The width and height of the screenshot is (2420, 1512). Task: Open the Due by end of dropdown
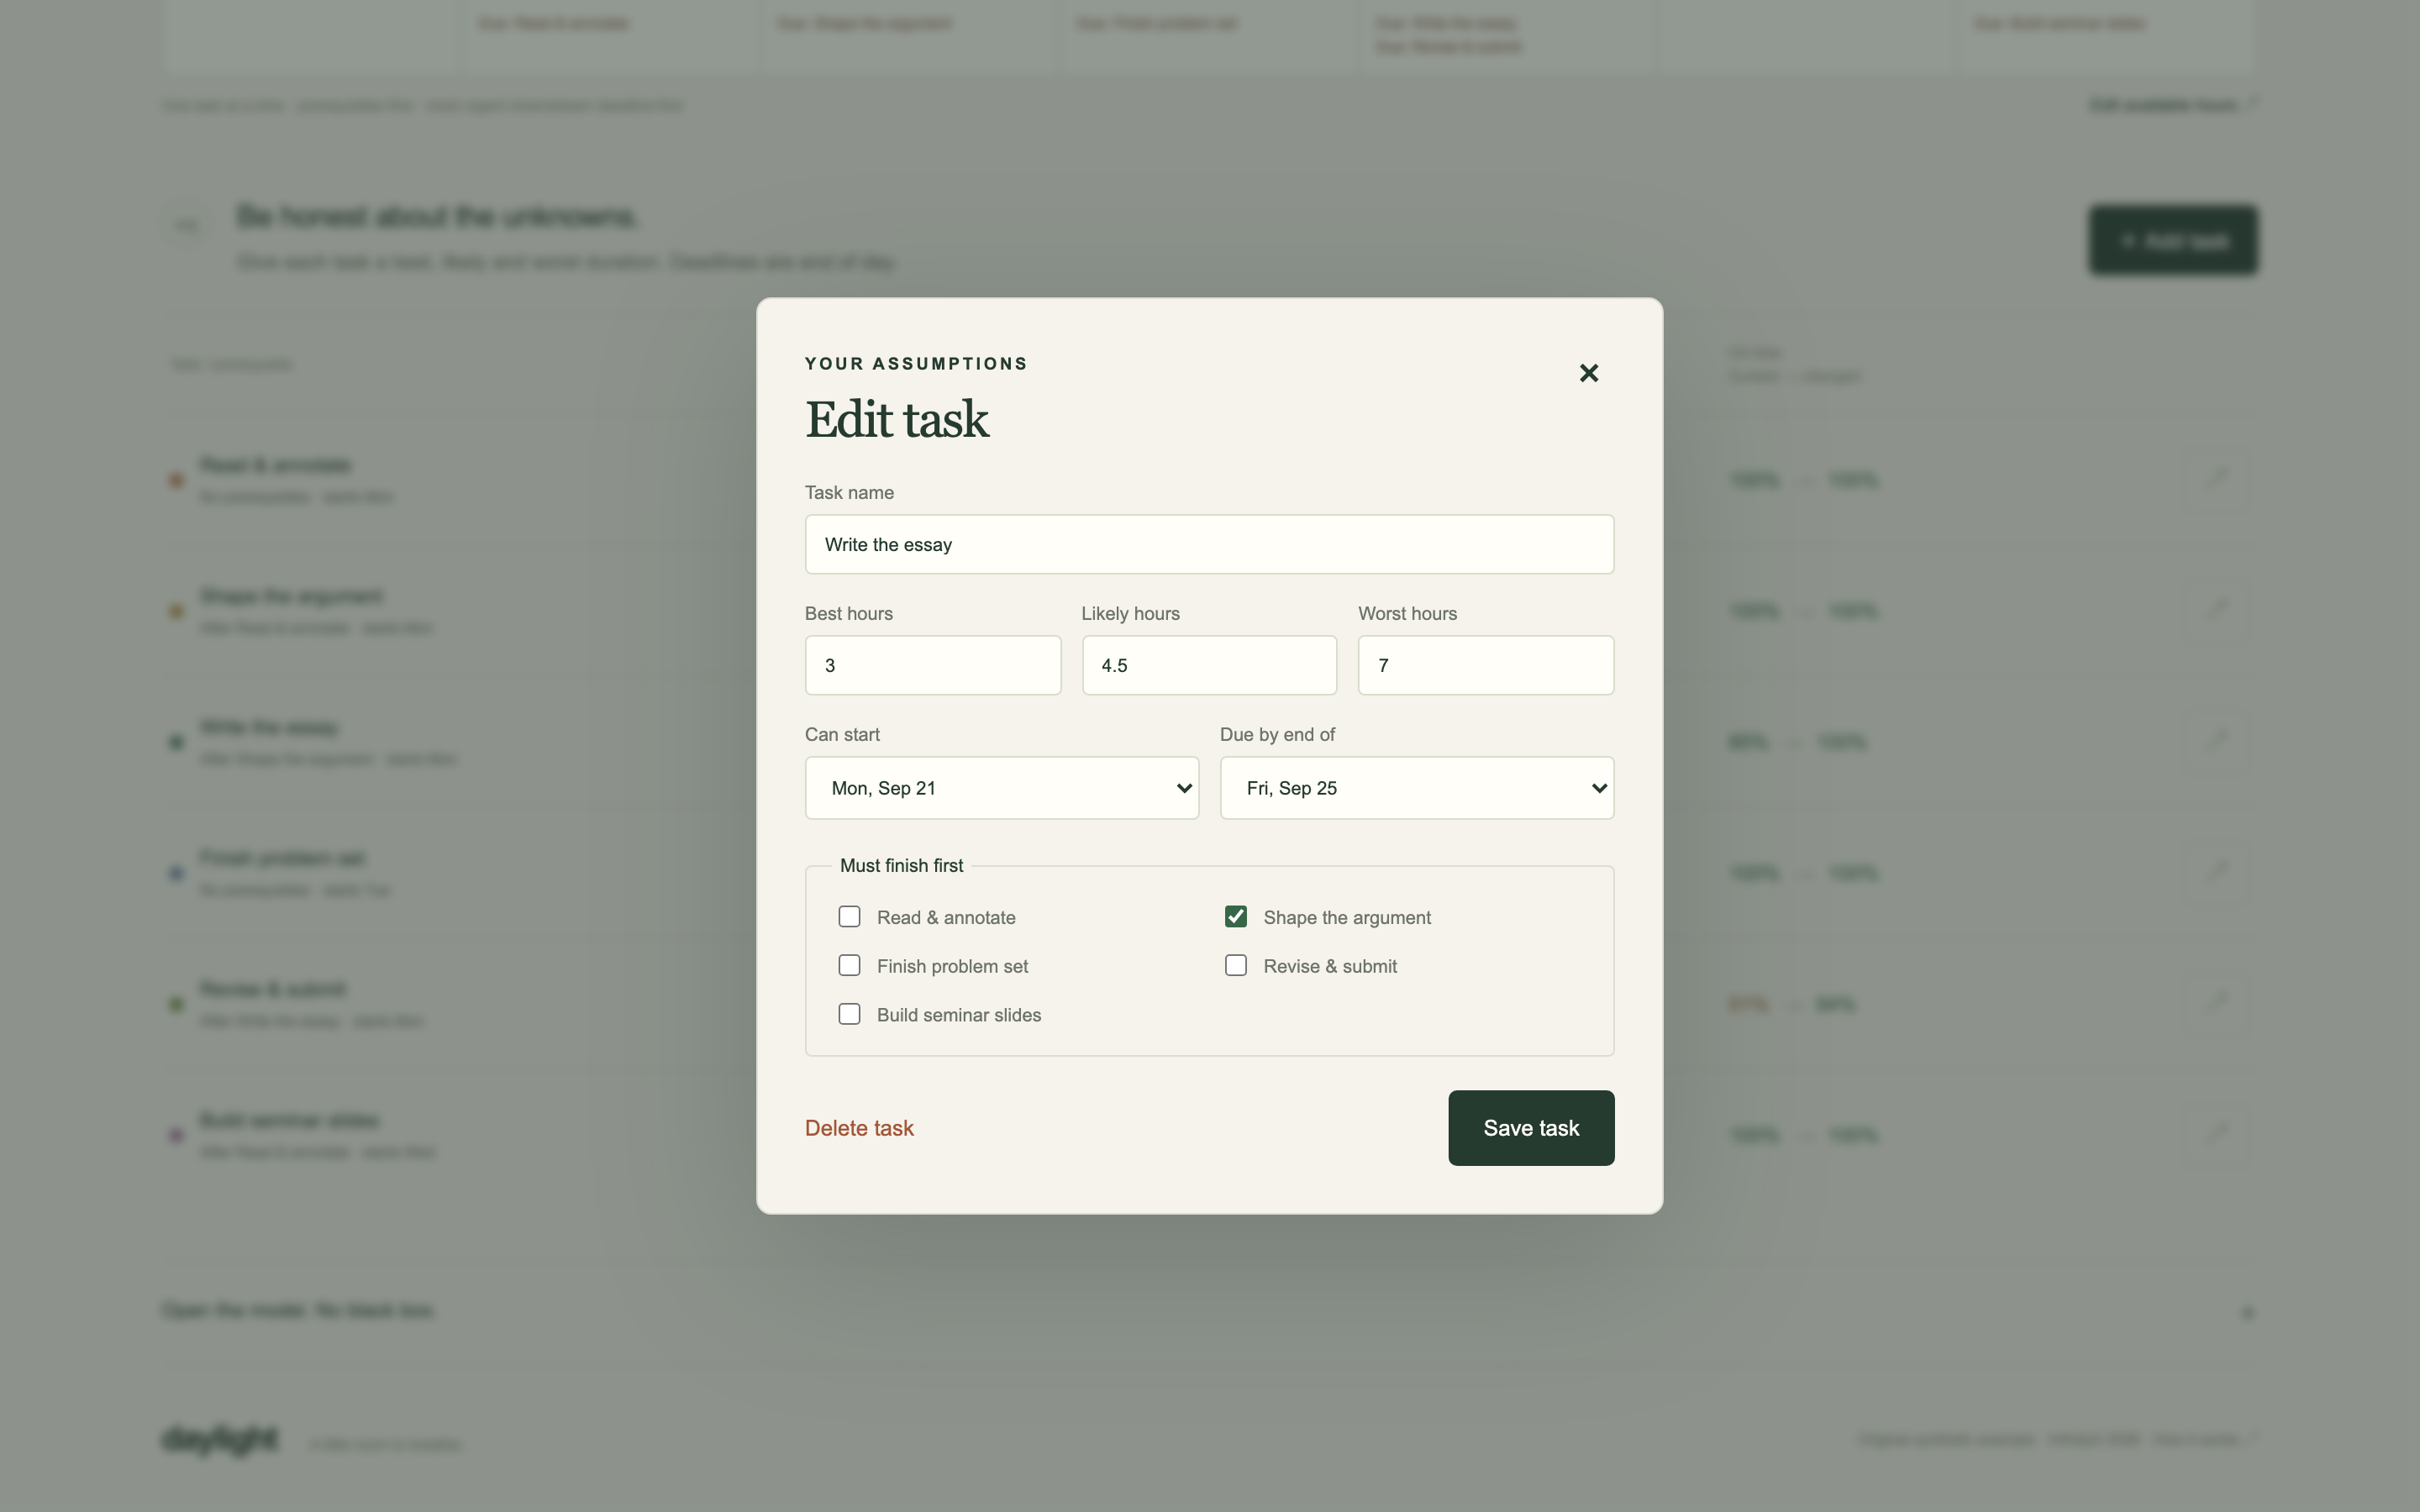point(1416,788)
